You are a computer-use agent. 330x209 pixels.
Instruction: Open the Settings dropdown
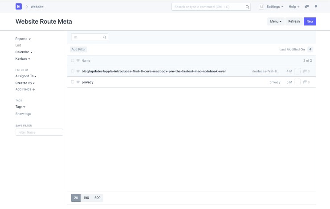(275, 7)
